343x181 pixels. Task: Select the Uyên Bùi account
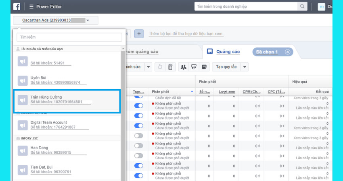coord(67,80)
